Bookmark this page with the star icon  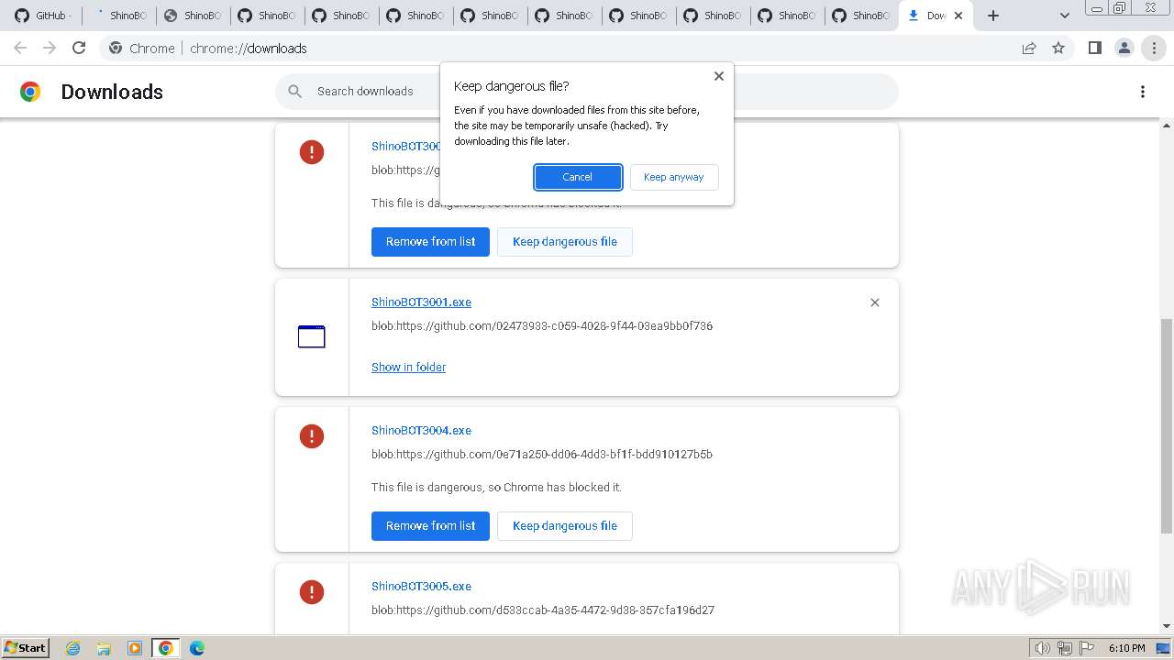pyautogui.click(x=1058, y=49)
